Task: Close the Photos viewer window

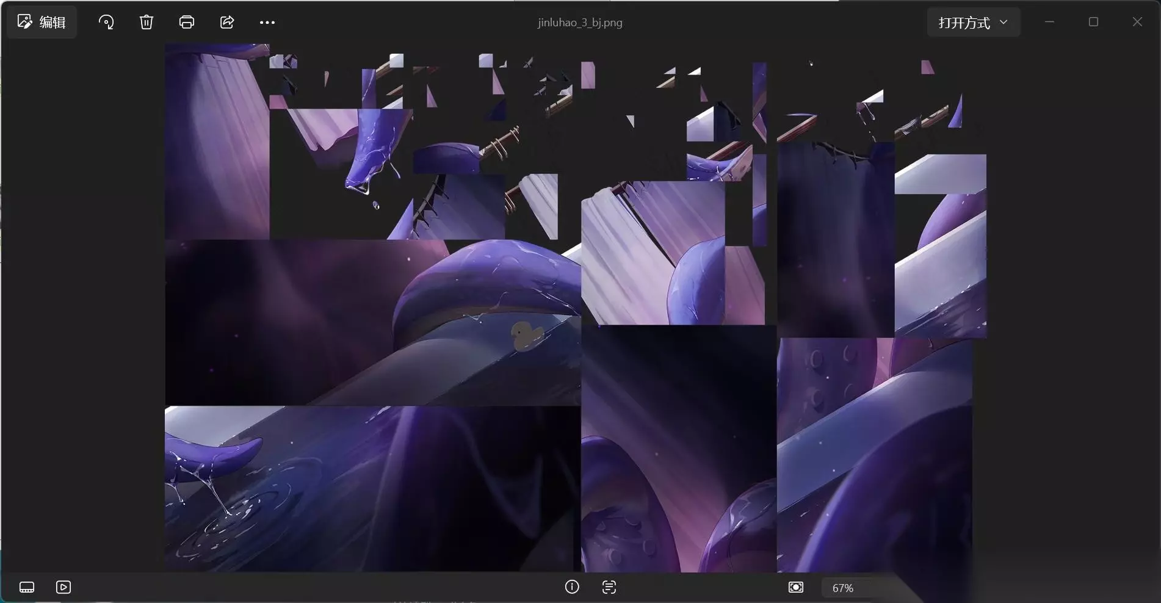Action: [1137, 22]
